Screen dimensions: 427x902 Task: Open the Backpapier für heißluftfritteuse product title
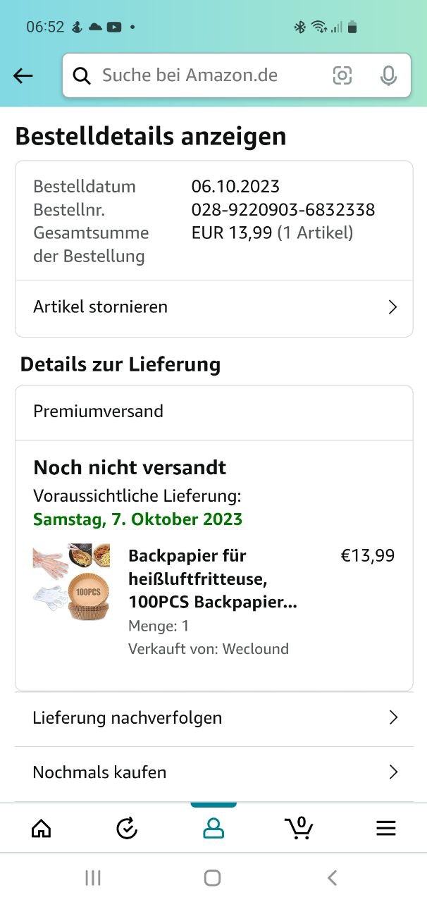click(212, 579)
